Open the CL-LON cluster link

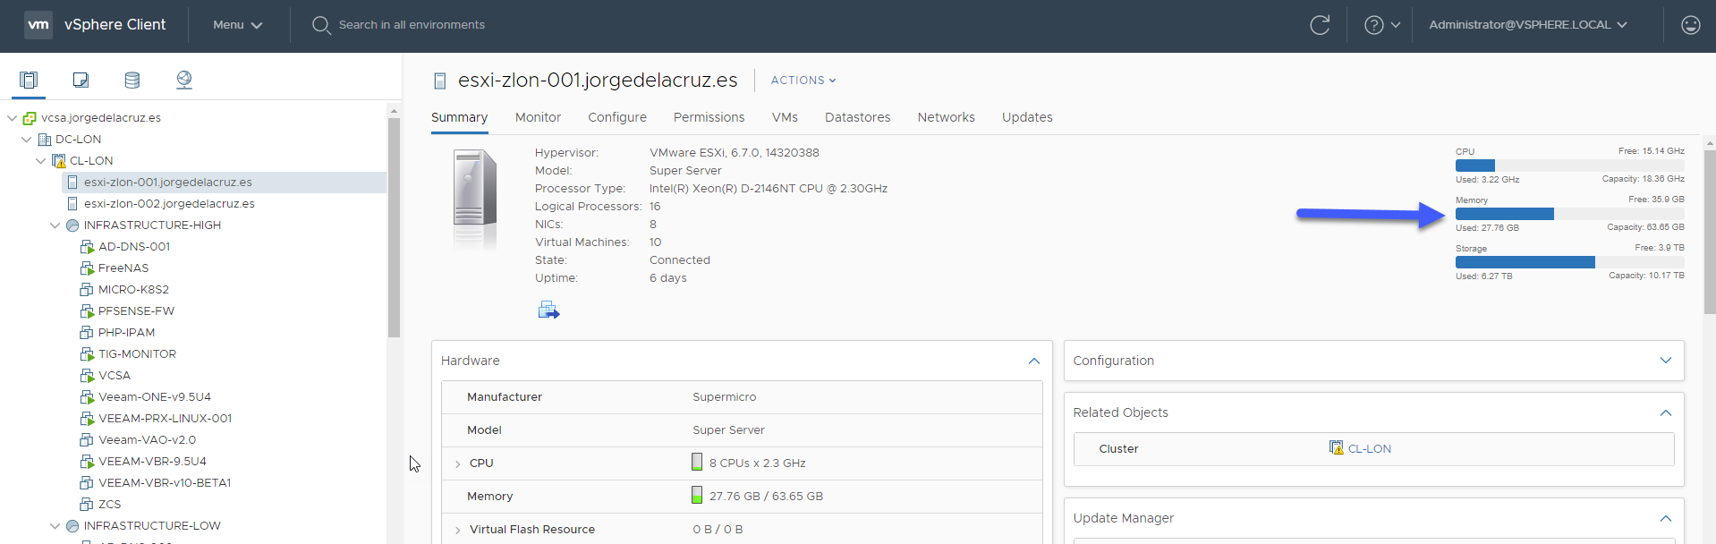click(x=1369, y=449)
